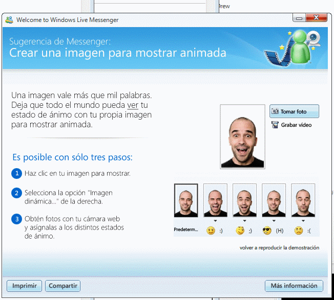
Task: Click the heading "Es posible con sólo tres pasos:"
Action: coord(72,157)
